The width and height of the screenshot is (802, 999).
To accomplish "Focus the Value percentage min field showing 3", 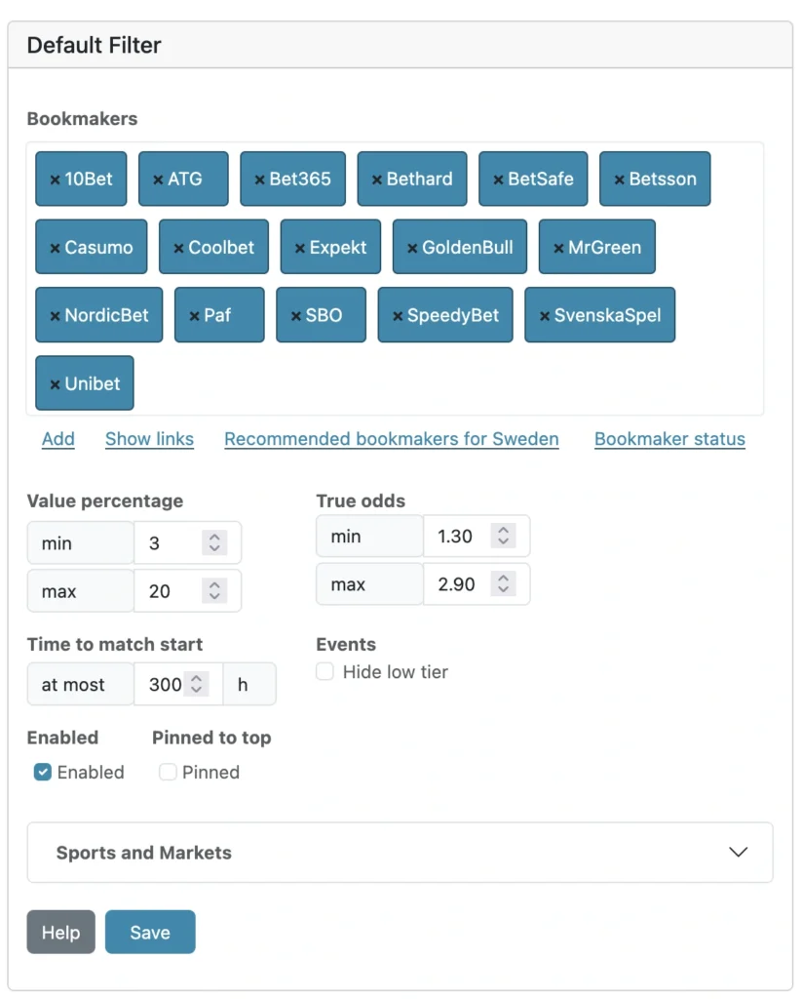I will coord(187,542).
